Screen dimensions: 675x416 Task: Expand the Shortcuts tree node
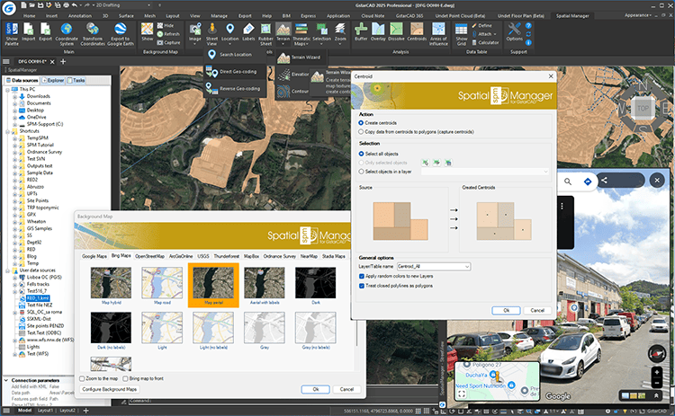coord(5,130)
